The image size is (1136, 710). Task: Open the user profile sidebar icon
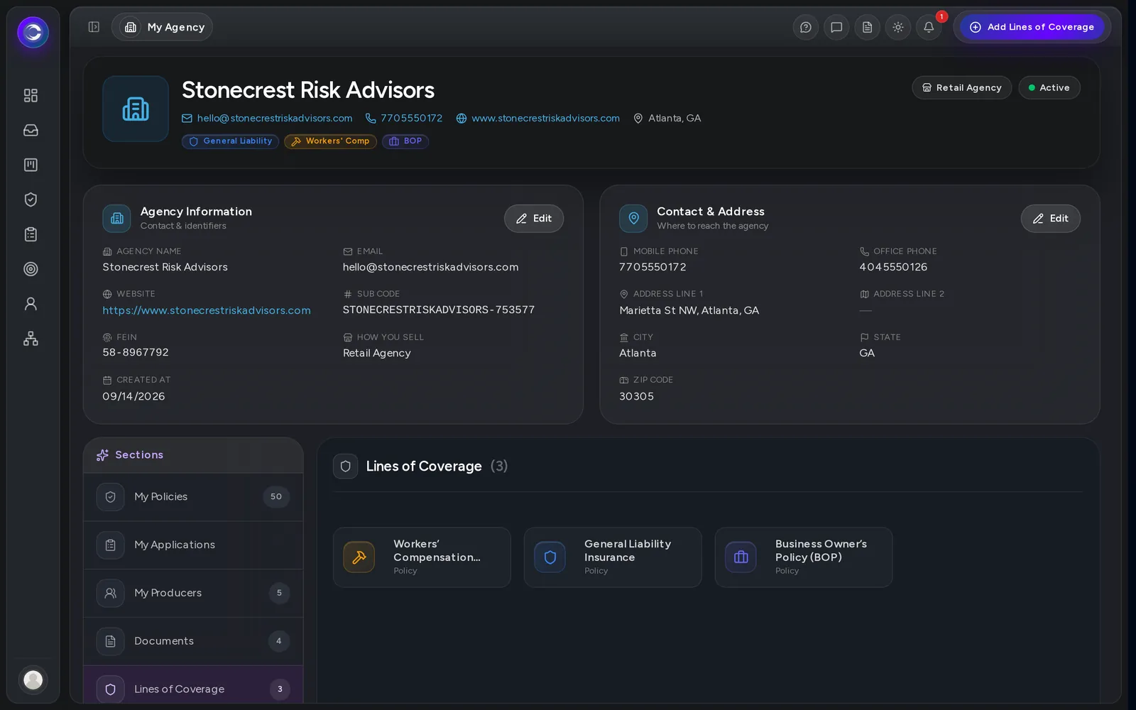coord(31,304)
